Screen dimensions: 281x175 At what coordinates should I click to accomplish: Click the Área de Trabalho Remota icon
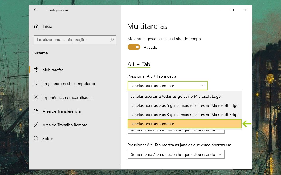pyautogui.click(x=36, y=125)
